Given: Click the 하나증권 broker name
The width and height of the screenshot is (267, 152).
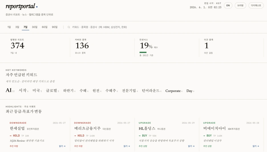Looking at the screenshot, I should (x=161, y=129).
